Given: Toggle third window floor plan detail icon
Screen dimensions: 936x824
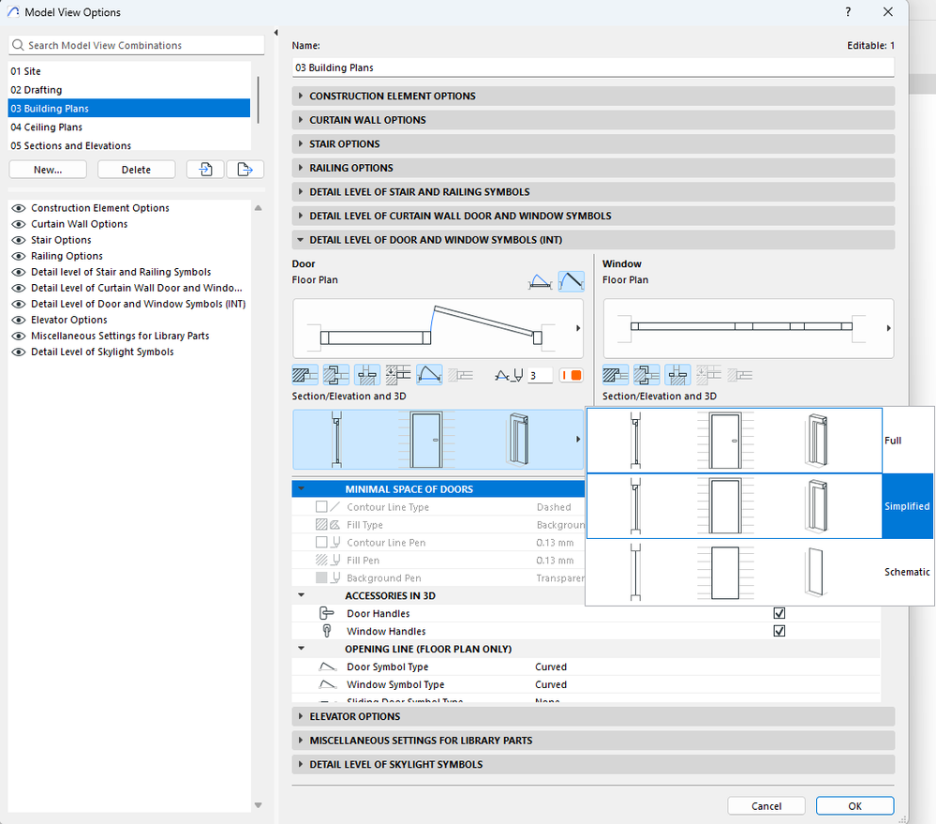Looking at the screenshot, I should click(677, 375).
